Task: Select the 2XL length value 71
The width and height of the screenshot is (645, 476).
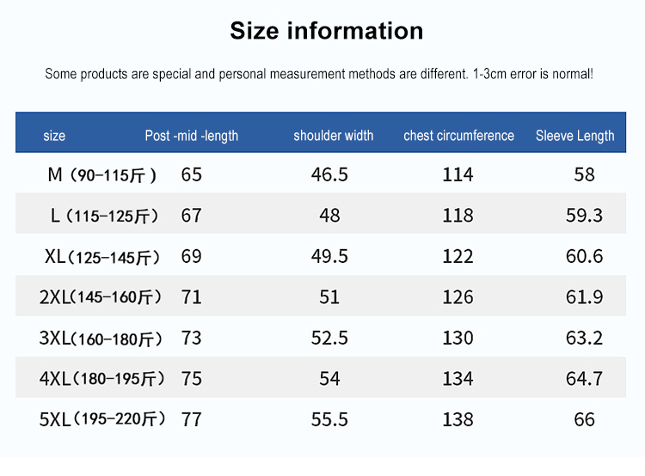Action: [191, 297]
